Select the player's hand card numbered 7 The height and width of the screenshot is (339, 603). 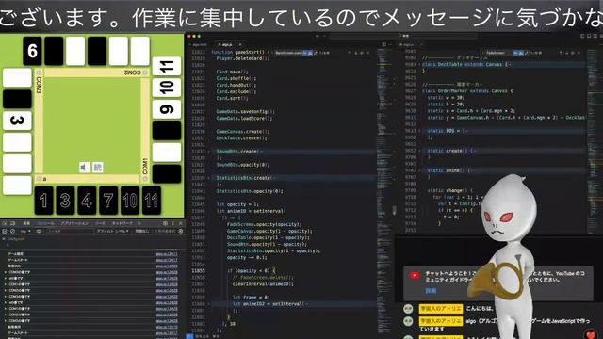point(108,201)
